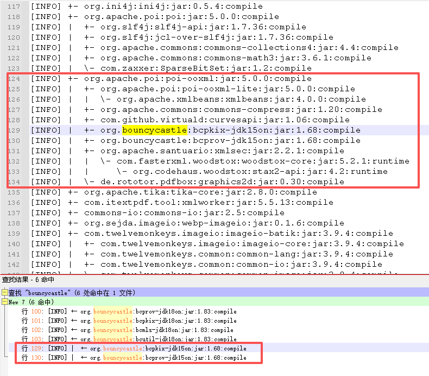Select the stax2-api:jar:4.2 runtime line
The height and width of the screenshot is (376, 429).
tap(209, 172)
